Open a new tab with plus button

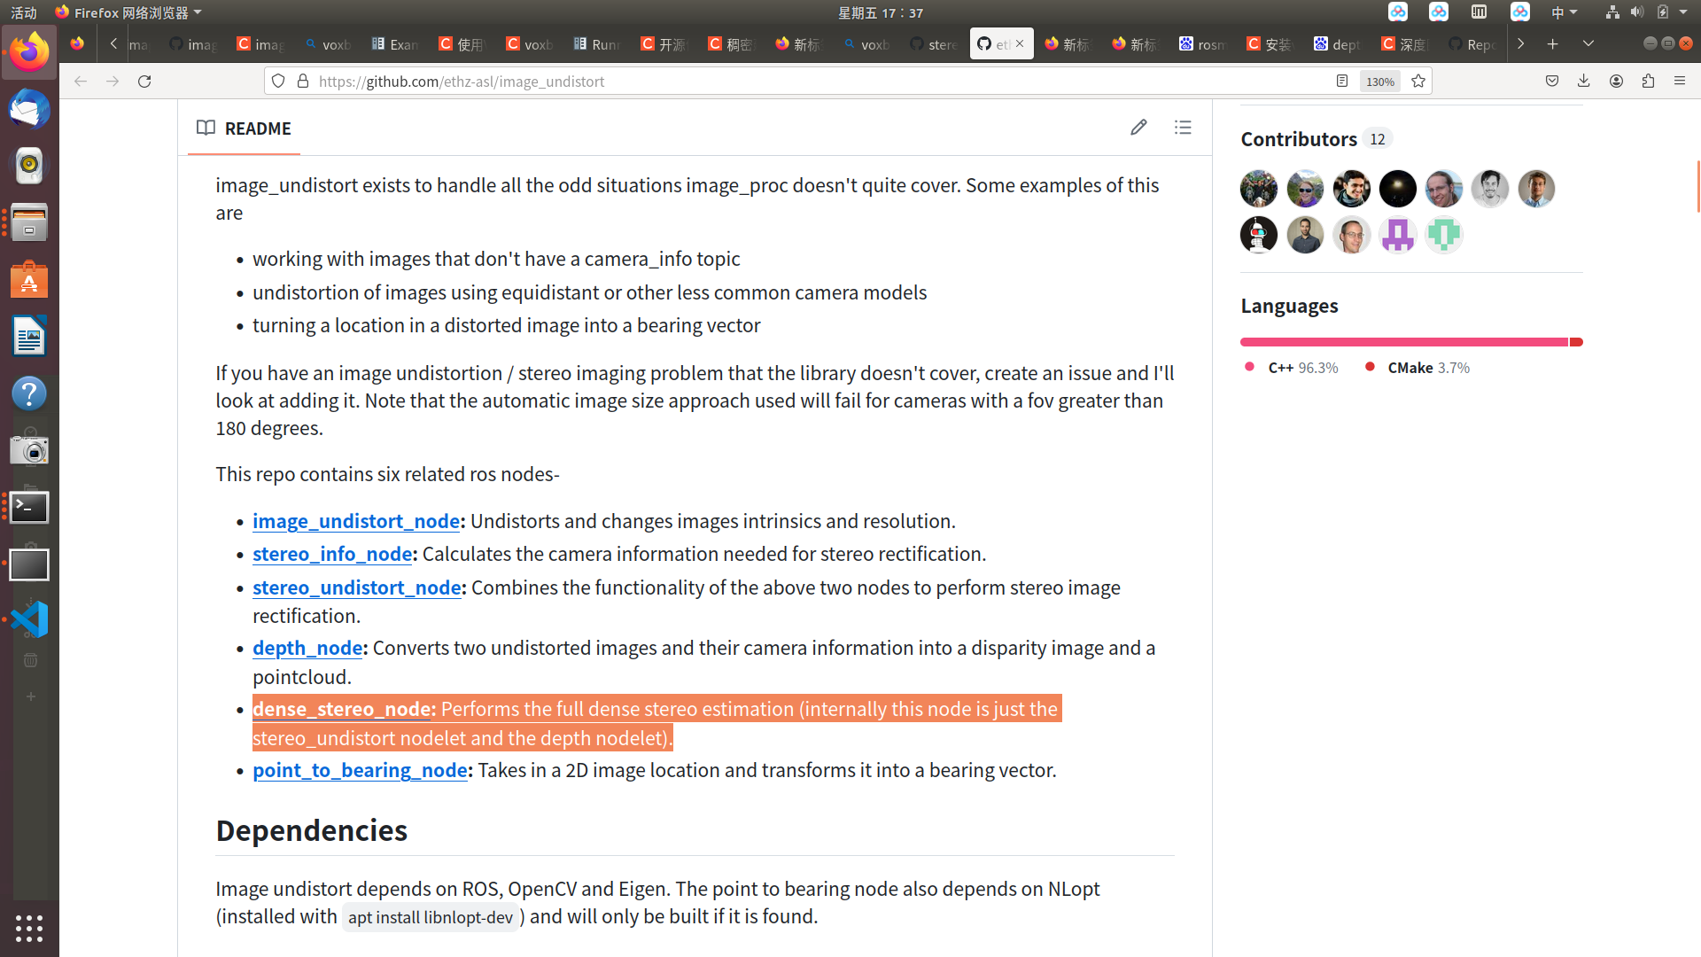tap(1553, 43)
